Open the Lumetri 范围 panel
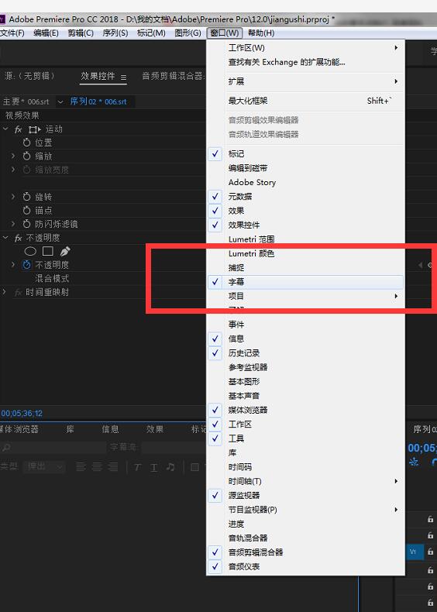The width and height of the screenshot is (437, 612). point(306,239)
